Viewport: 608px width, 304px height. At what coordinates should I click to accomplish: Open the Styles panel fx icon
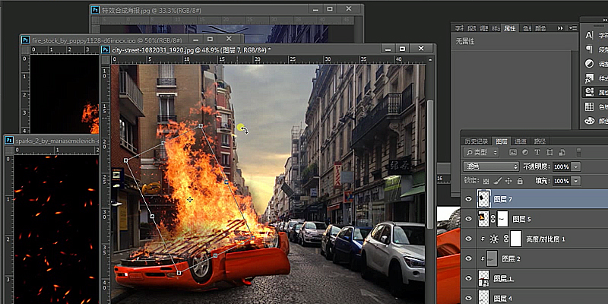(590, 78)
